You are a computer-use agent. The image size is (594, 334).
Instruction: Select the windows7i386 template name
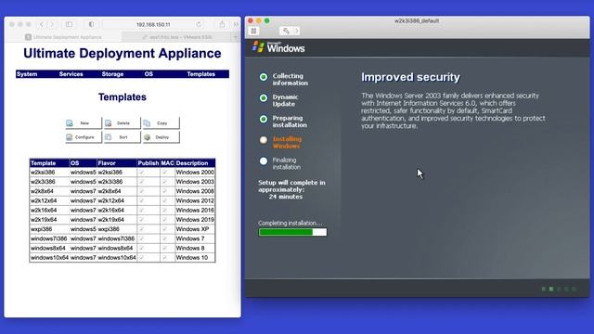48,238
